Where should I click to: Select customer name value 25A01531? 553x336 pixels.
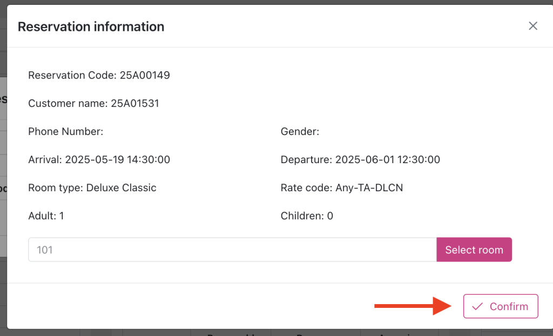[135, 103]
